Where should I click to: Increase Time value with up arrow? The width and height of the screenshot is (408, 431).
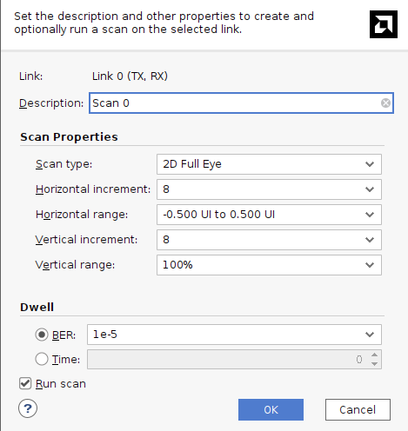[x=374, y=355]
